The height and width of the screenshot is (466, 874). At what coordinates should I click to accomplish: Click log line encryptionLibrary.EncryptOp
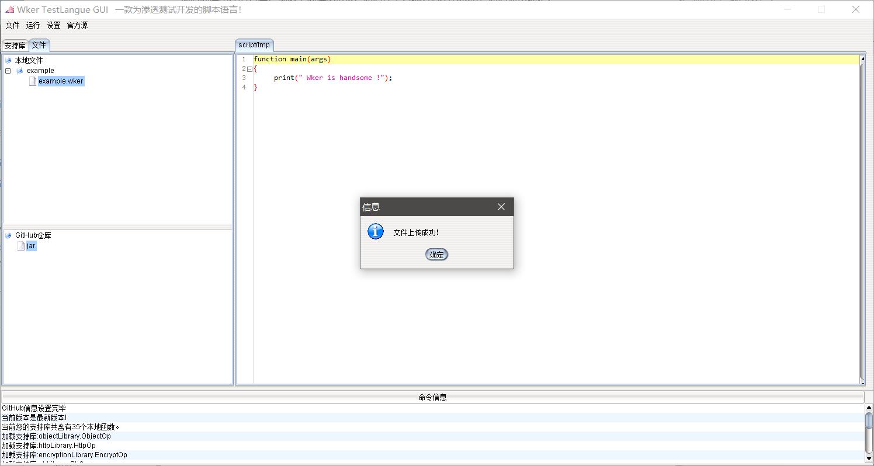(x=64, y=455)
